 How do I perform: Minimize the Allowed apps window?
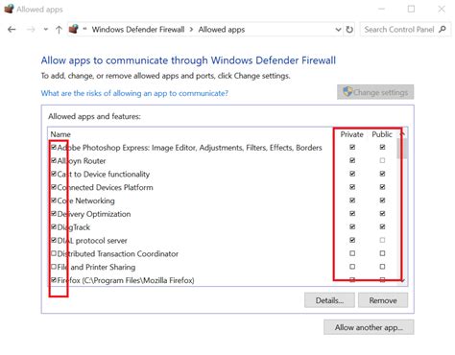381,9
